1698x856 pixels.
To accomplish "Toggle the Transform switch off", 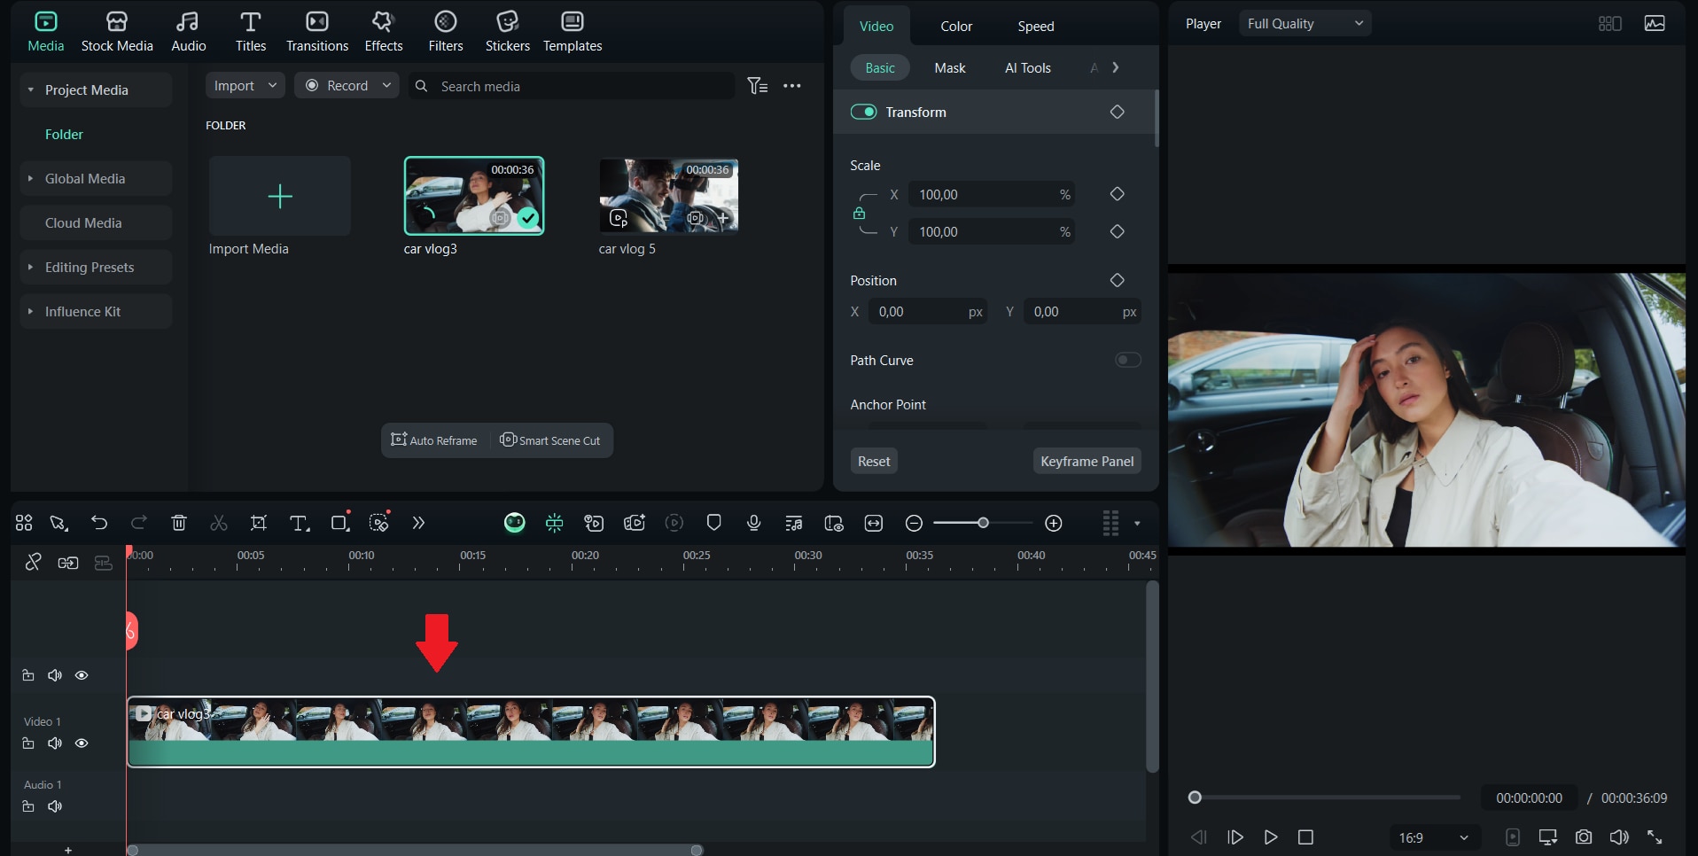I will coord(863,112).
